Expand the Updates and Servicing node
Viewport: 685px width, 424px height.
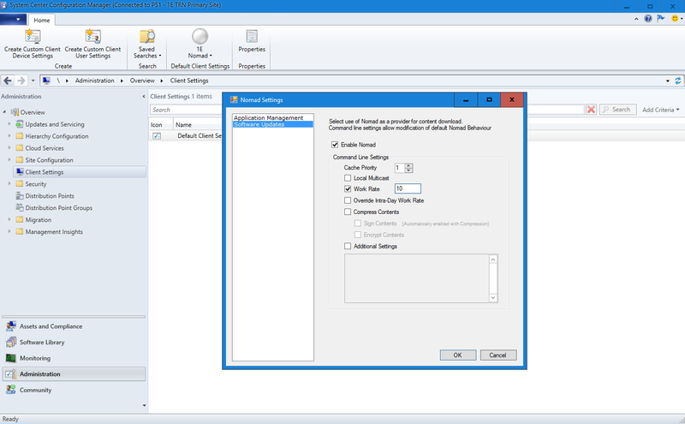point(9,124)
